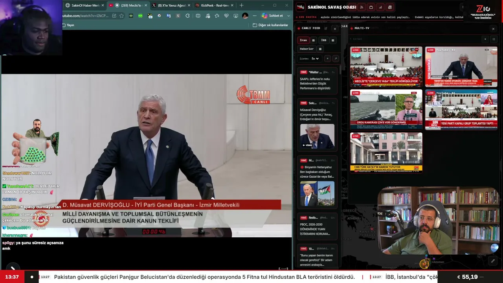
Task: Click the pencil edit button on map
Action: (x=493, y=261)
